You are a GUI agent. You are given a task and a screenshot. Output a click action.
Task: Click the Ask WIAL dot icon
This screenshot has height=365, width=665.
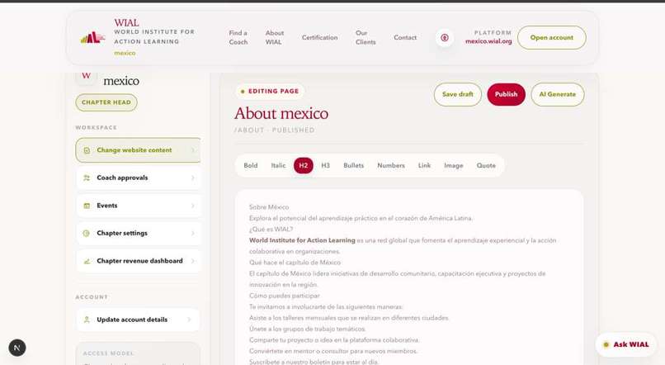coord(606,344)
